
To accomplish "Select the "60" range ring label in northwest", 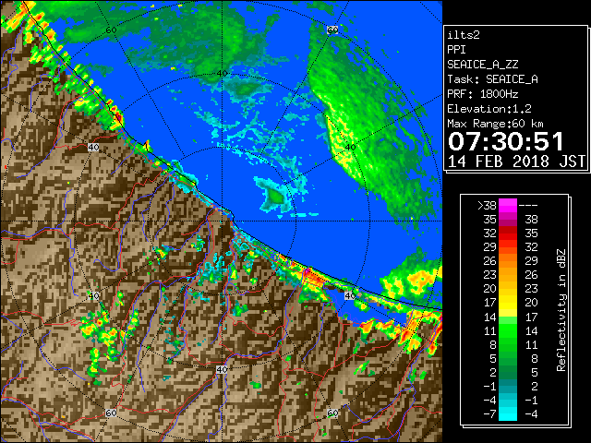I will tap(111, 30).
